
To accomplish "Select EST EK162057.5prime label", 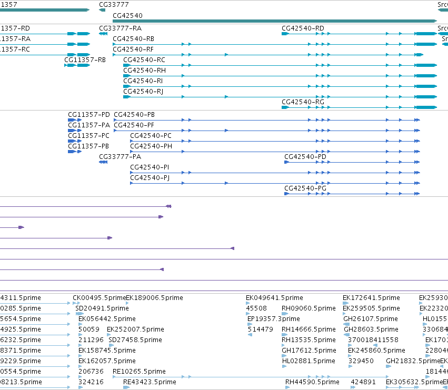I will [x=107, y=362].
